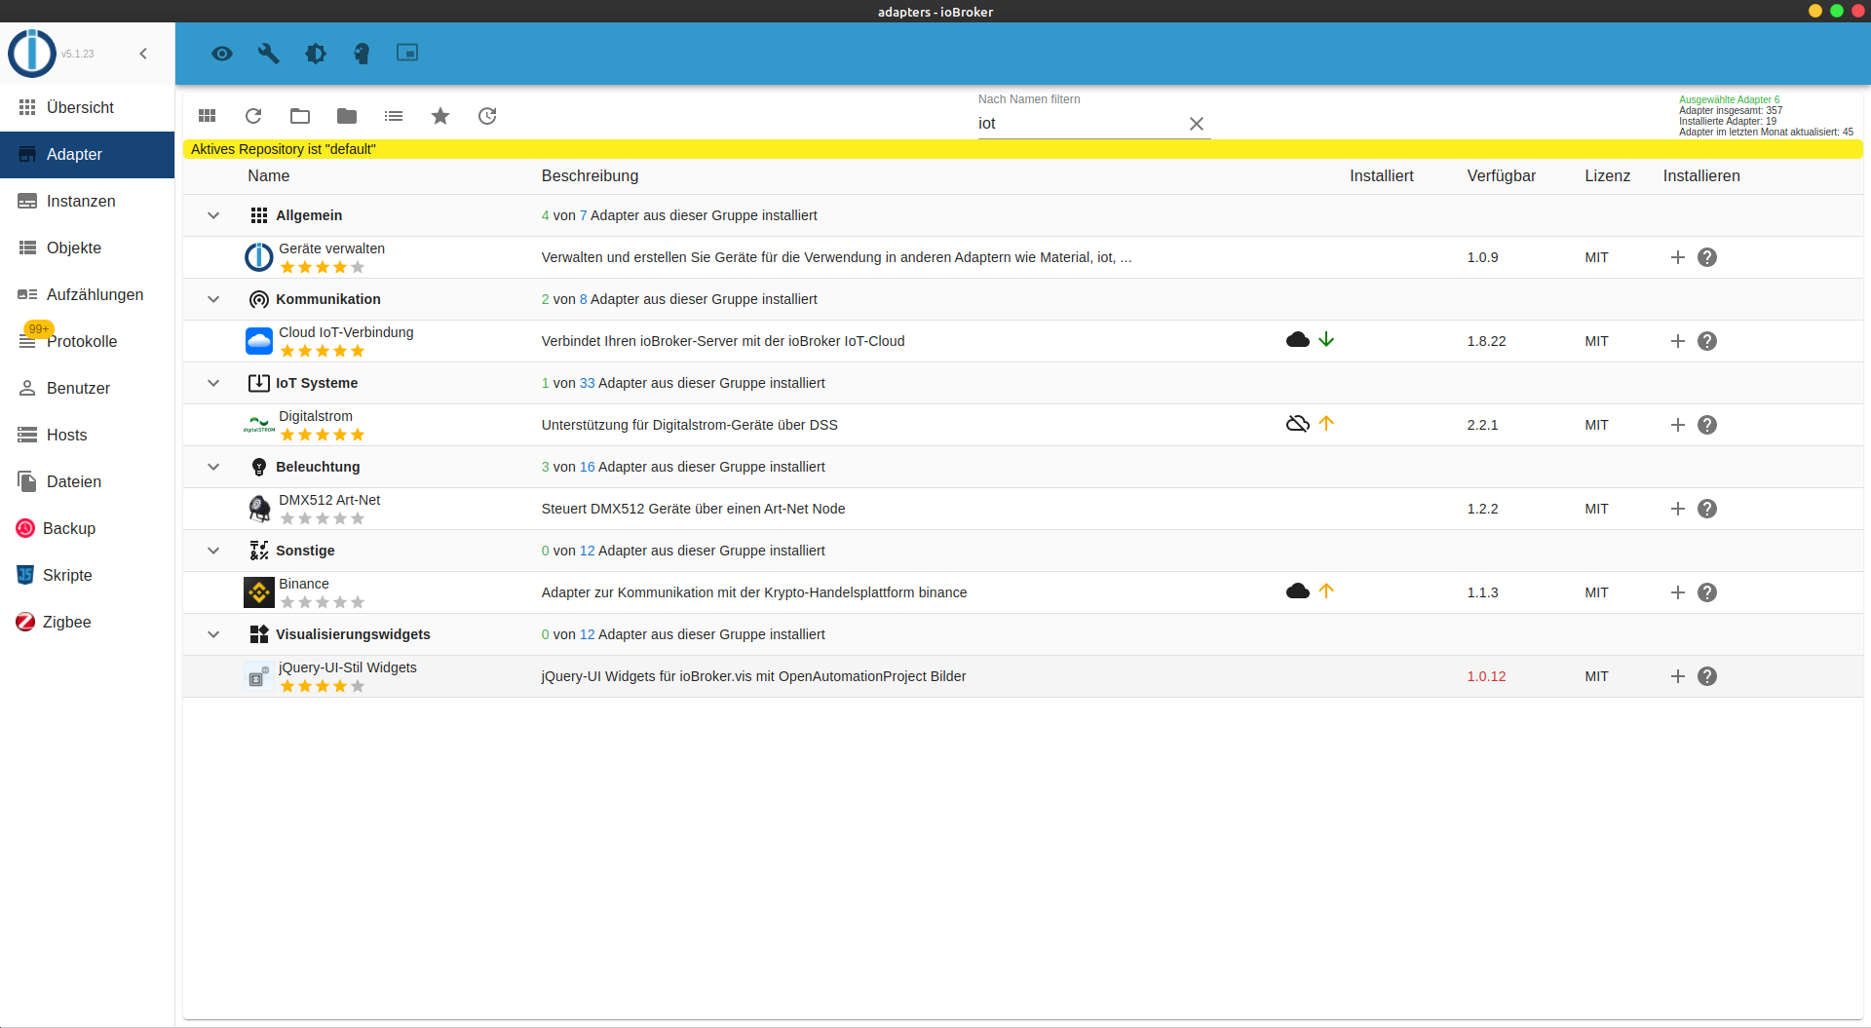Collapse the IoT Systeme group
This screenshot has width=1871, height=1028.
(x=213, y=383)
